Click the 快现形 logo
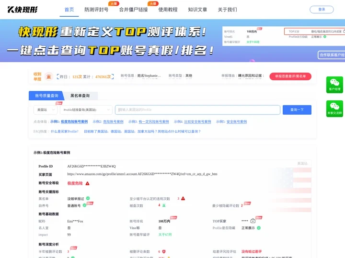Image resolution: width=345 pixels, height=258 pixels. coord(23,10)
